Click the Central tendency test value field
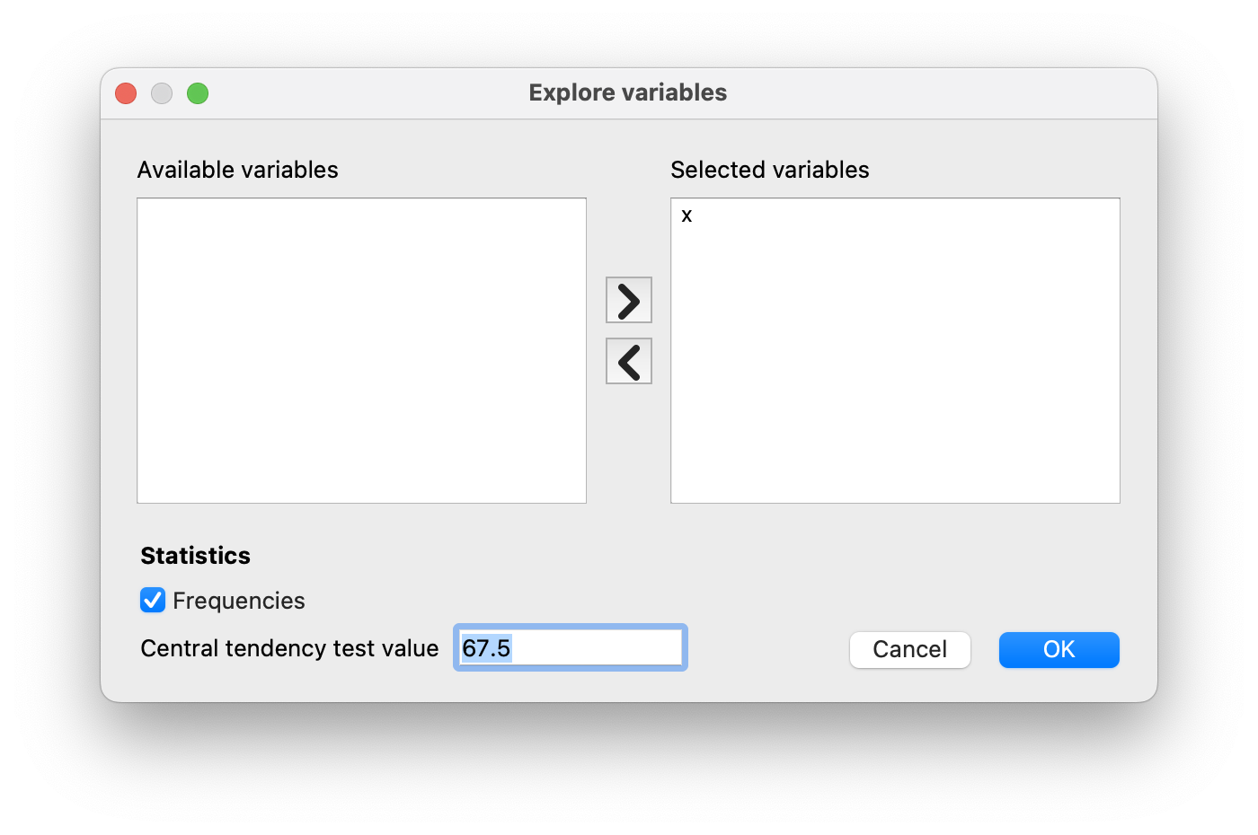The width and height of the screenshot is (1258, 835). (x=593, y=647)
